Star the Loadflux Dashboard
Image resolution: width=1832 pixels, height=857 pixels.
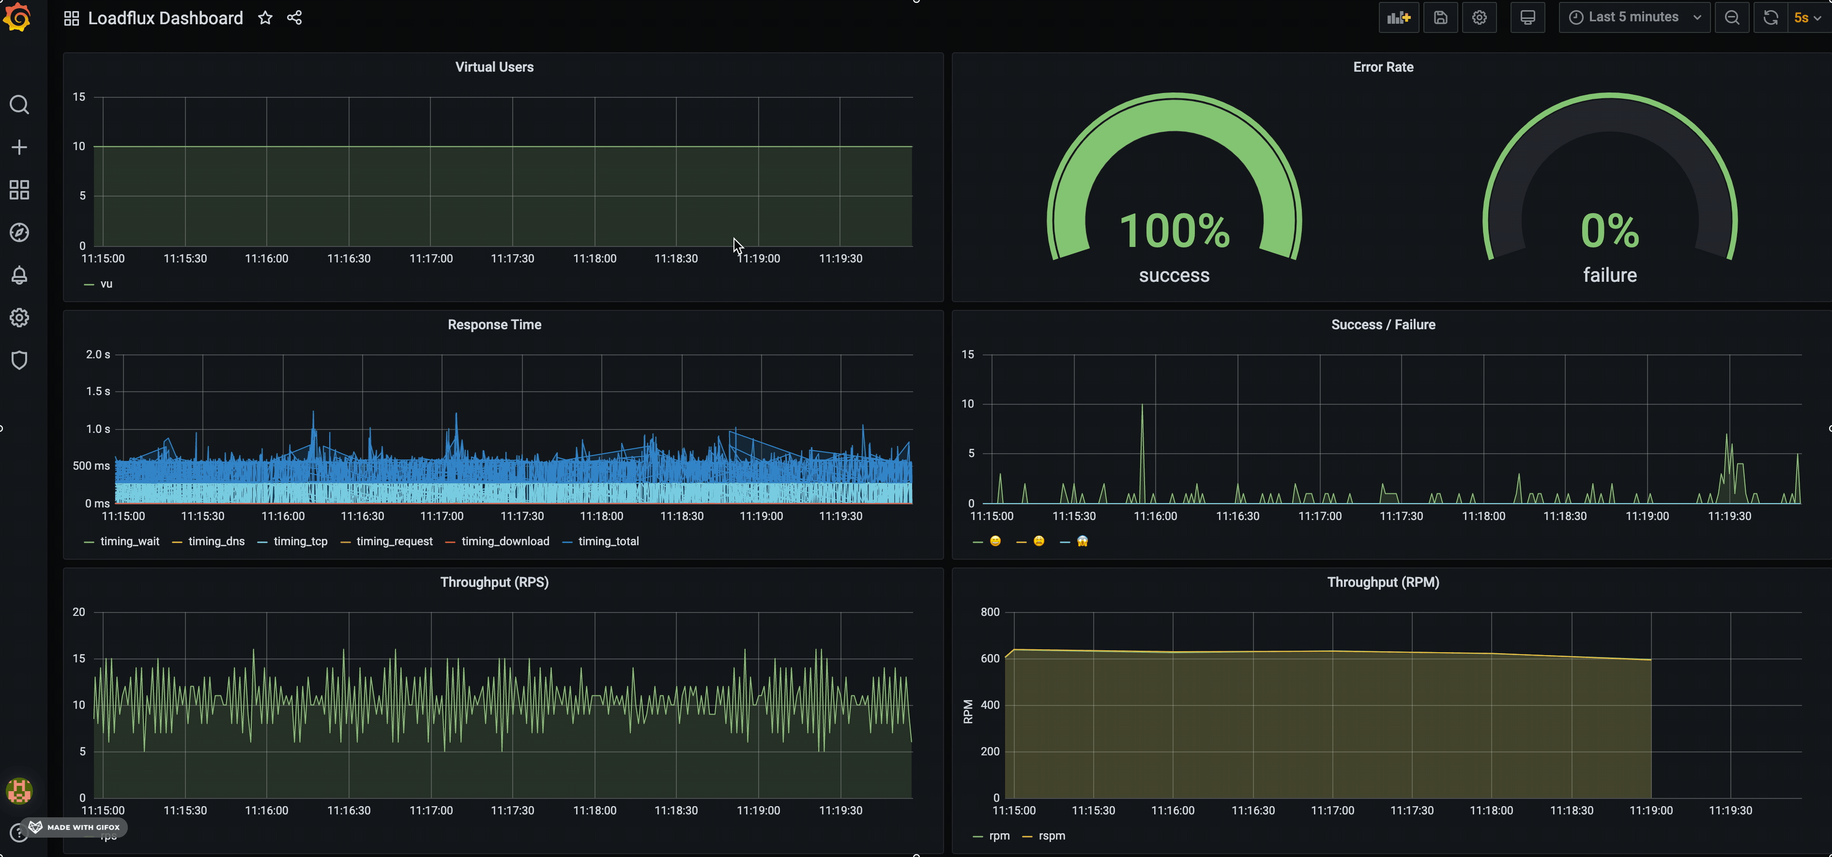coord(265,18)
